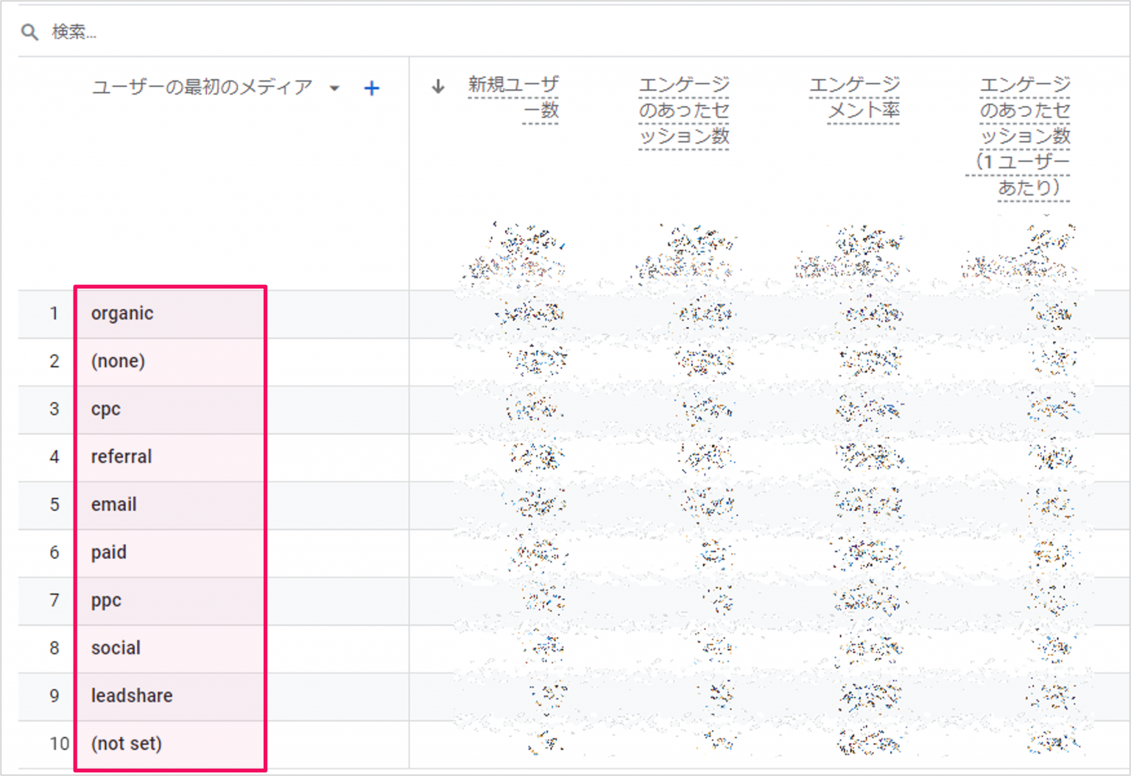Select the social medium row
Image resolution: width=1131 pixels, height=776 pixels.
(116, 649)
